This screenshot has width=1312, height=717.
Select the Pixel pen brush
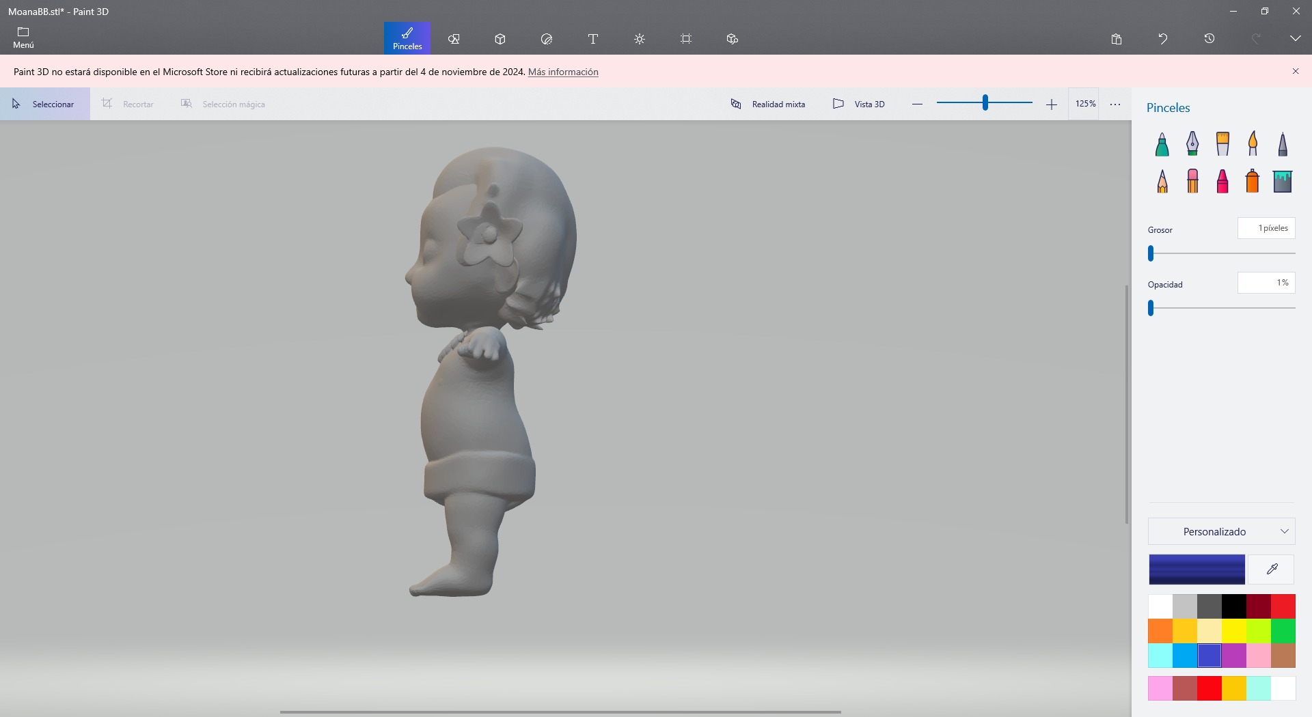[1283, 144]
